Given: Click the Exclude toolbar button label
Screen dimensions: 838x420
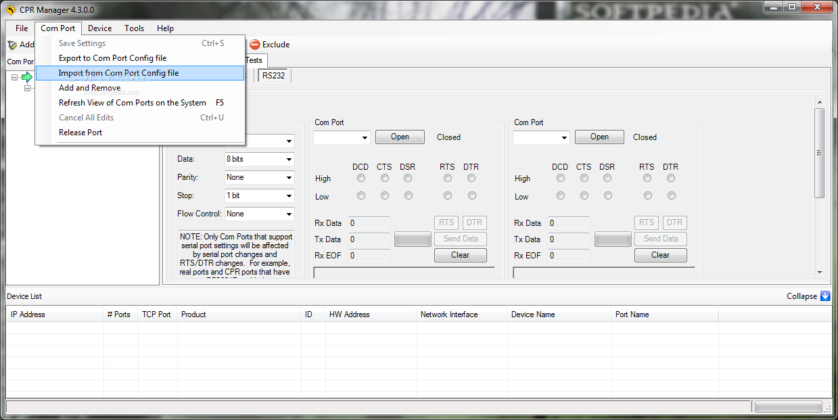Looking at the screenshot, I should click(276, 45).
